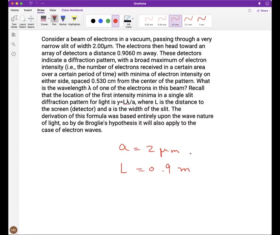The height and width of the screenshot is (235, 280).
Task: Select the blue ink color swatch
Action: (100, 21)
